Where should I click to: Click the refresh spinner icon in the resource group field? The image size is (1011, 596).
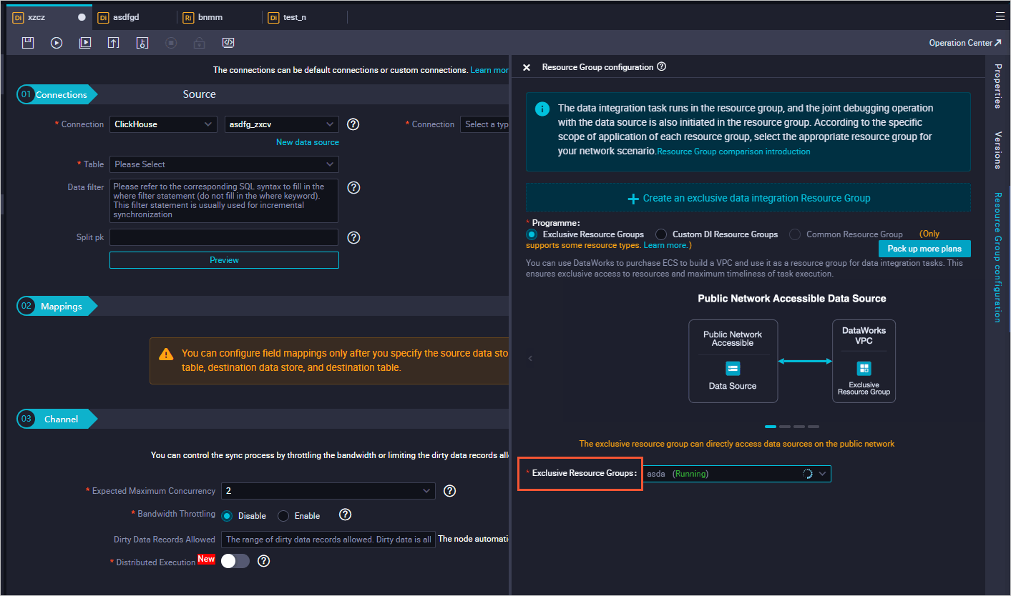point(807,474)
